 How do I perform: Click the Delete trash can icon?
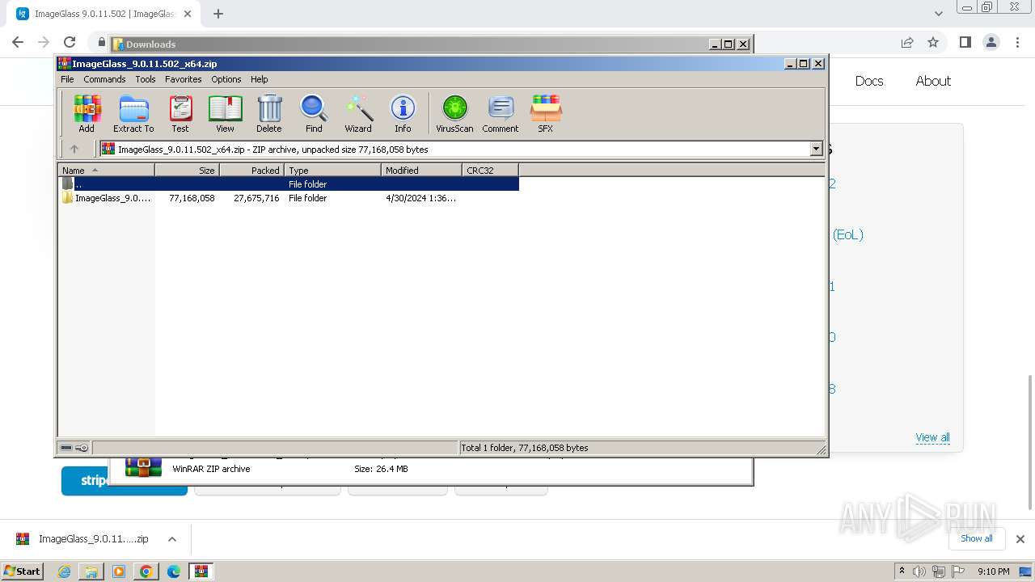coord(269,113)
